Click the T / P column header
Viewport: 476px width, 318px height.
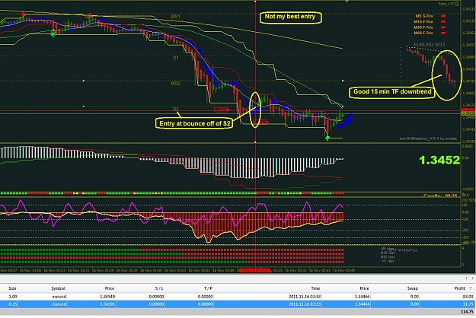click(x=208, y=288)
